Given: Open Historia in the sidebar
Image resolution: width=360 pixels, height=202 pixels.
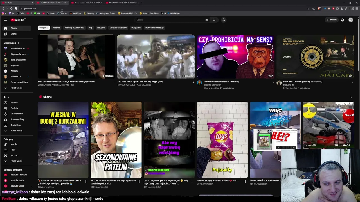Looking at the screenshot, I should pyautogui.click(x=17, y=102).
